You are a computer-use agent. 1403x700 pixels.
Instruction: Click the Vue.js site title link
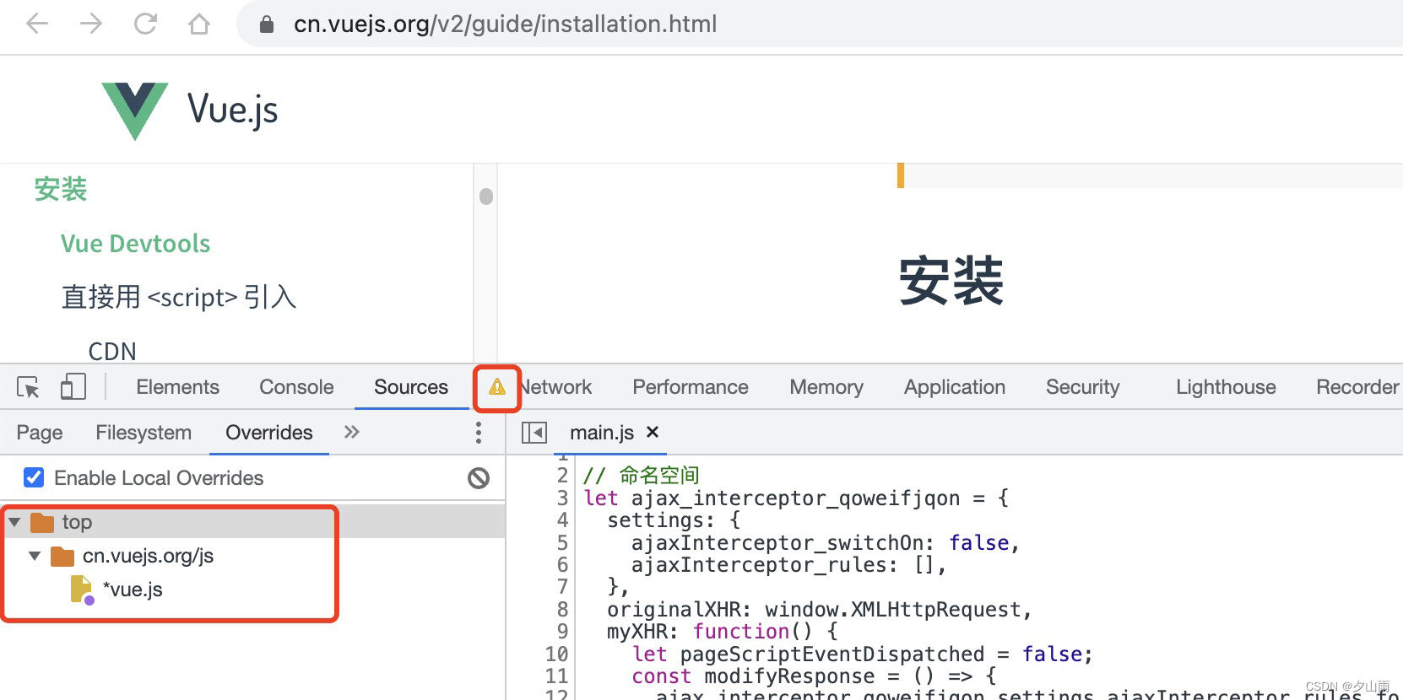(x=232, y=110)
